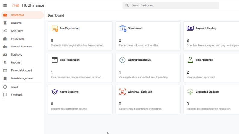239x134 pixels.
Task: Open the Pre-Registration card title
Action: click(x=70, y=28)
